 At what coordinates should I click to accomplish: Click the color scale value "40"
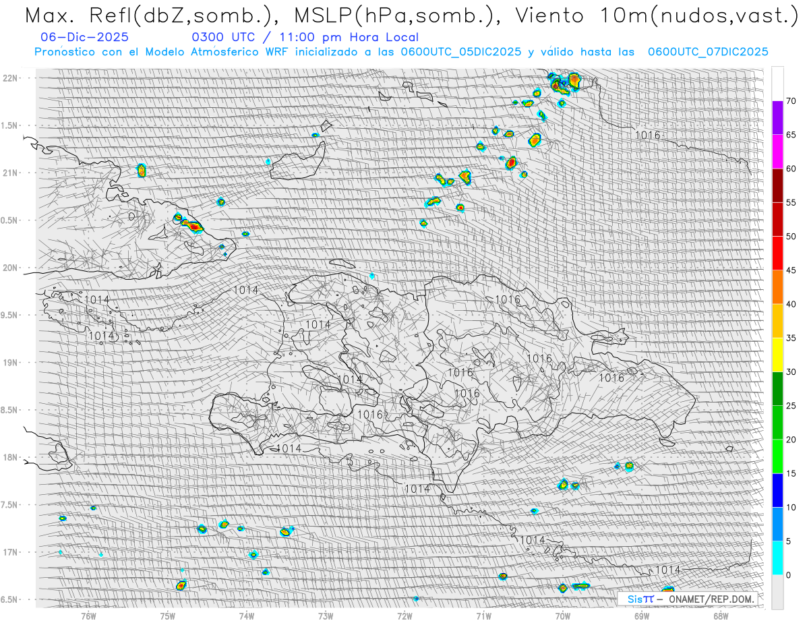(791, 304)
